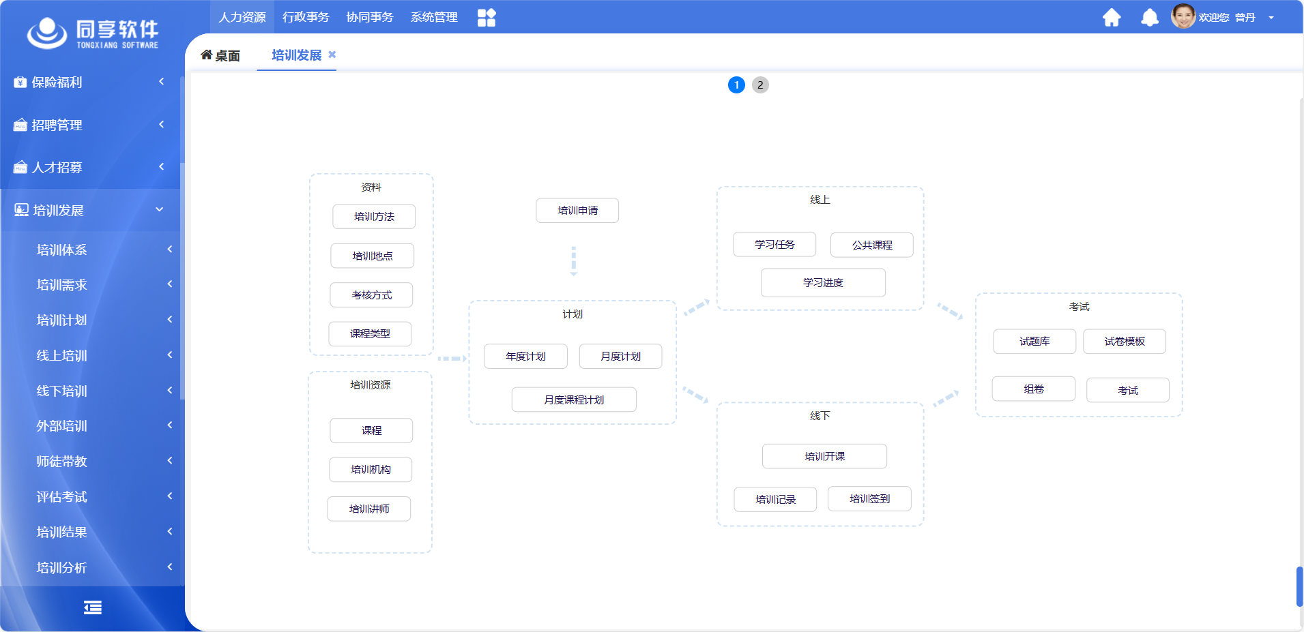Viewport: 1304px width, 632px height.
Task: Click the 保险福利 sidebar icon
Action: tap(20, 82)
